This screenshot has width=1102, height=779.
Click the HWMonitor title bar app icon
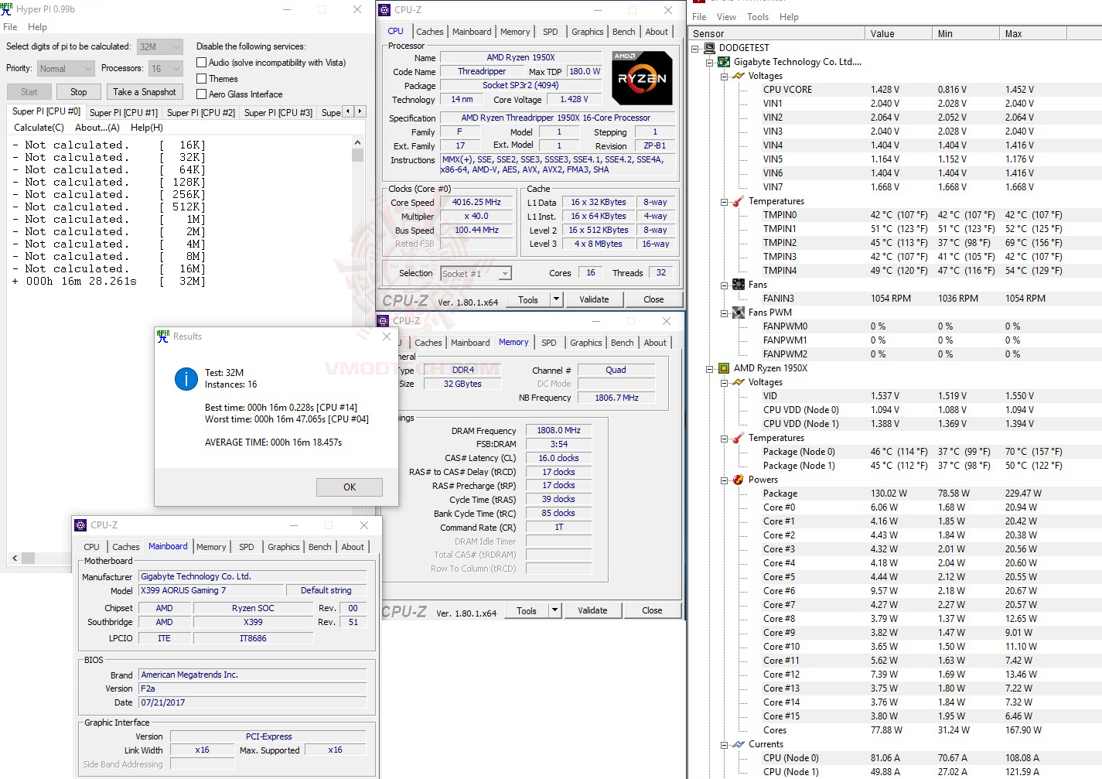click(699, 2)
